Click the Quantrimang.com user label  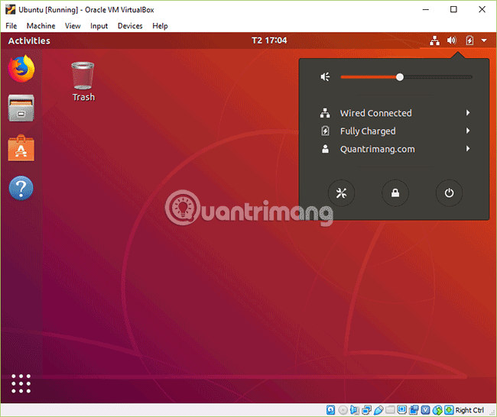click(377, 149)
